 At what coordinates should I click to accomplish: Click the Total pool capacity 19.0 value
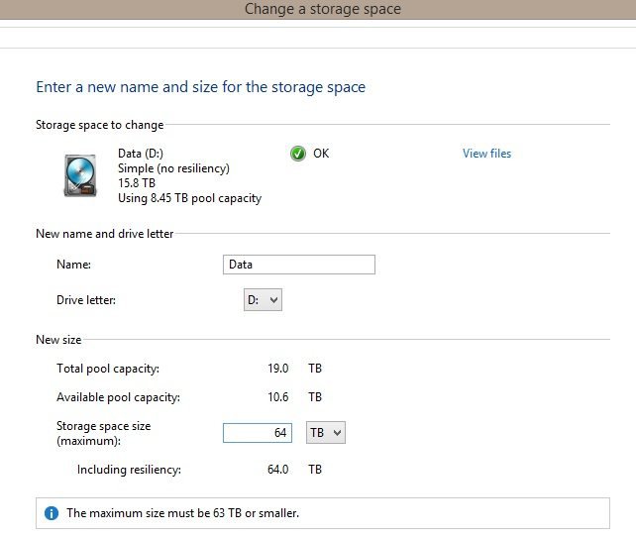point(277,369)
